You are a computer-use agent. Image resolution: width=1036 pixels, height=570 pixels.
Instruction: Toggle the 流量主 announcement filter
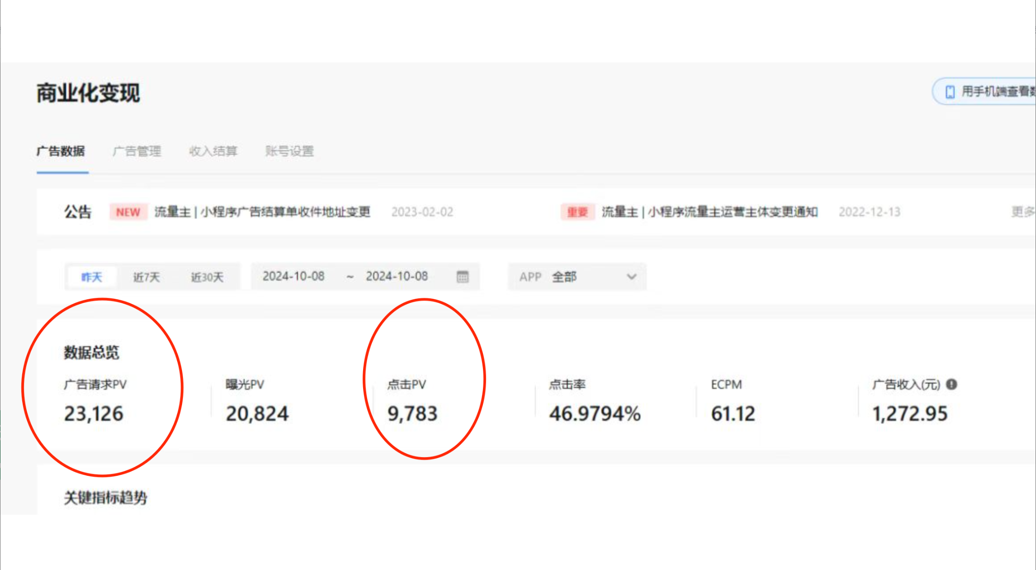tap(130, 212)
